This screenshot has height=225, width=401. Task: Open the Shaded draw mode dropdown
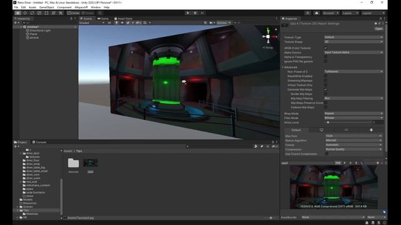(91, 22)
